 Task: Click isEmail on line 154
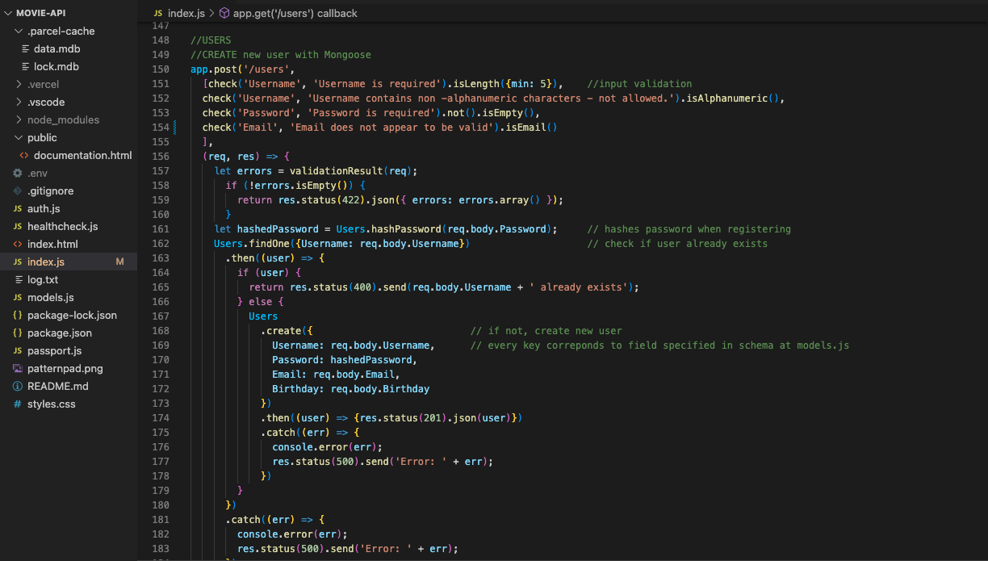point(525,128)
